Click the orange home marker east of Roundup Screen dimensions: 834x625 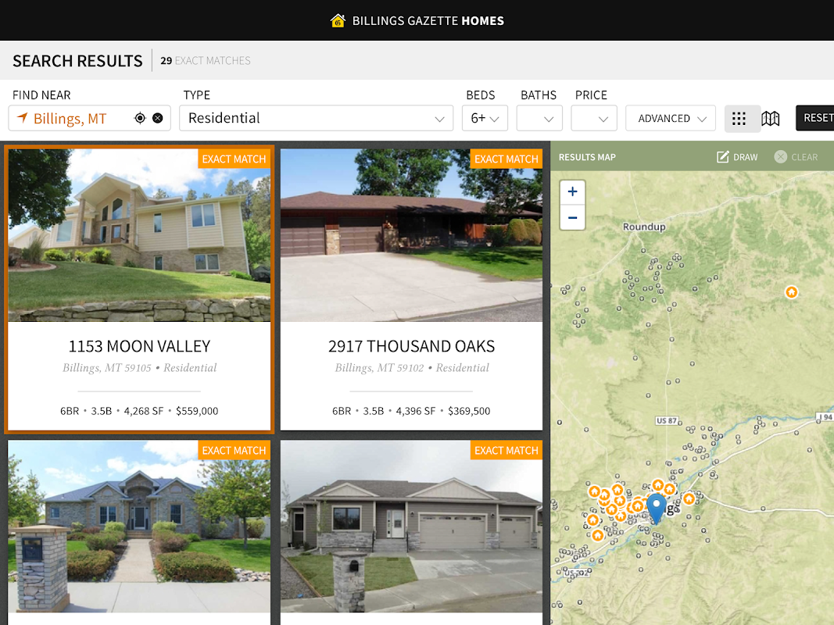pyautogui.click(x=792, y=291)
